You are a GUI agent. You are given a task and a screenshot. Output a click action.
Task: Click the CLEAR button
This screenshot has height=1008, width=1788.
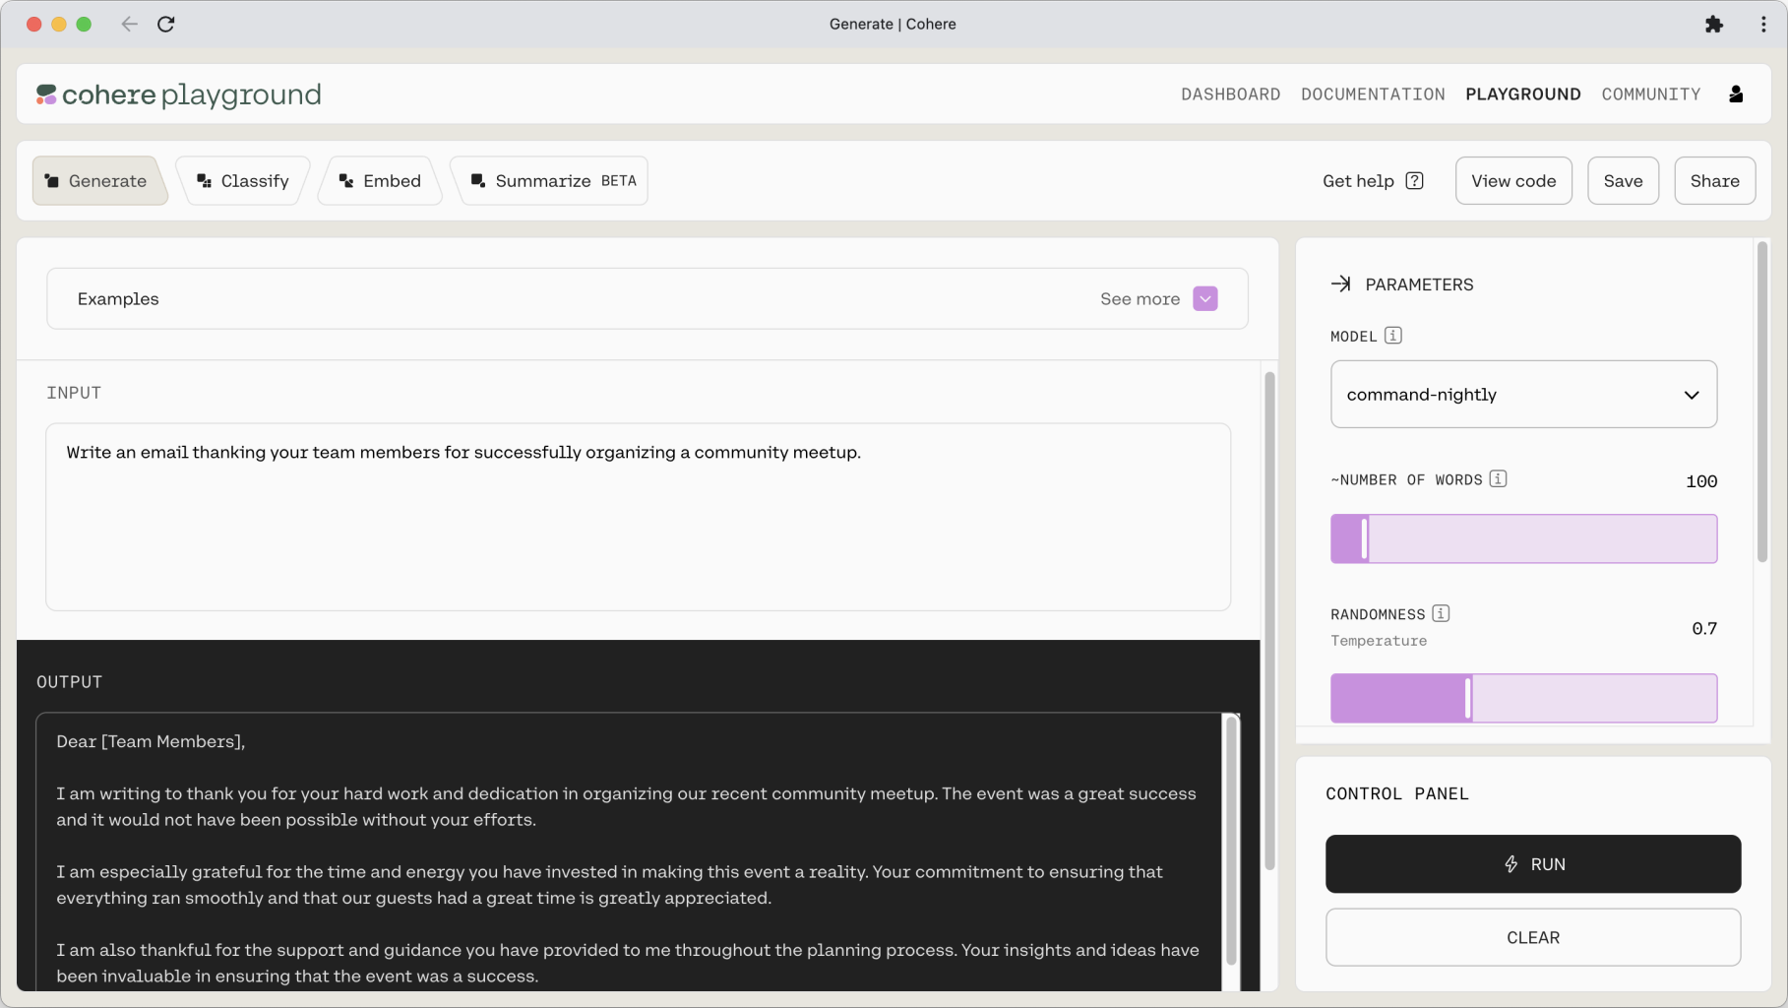pyautogui.click(x=1533, y=937)
